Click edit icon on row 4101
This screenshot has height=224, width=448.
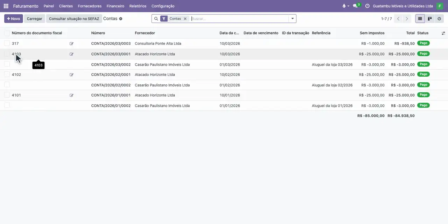[x=72, y=95]
